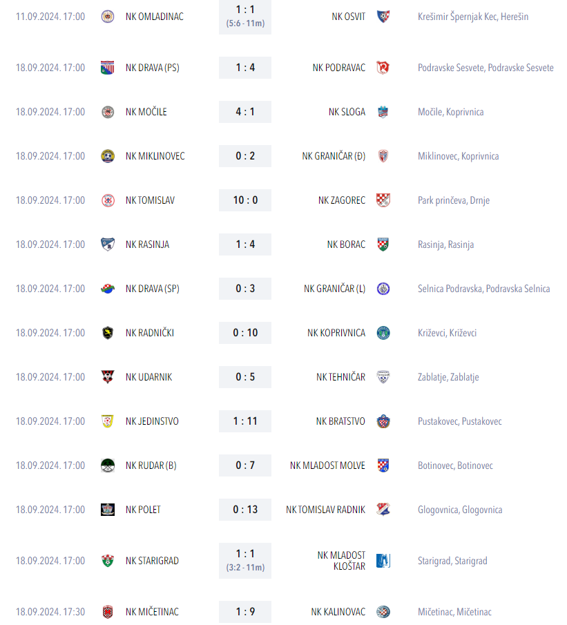567x625 pixels.
Task: Click the NK Starigrad club crest
Action: point(108,561)
